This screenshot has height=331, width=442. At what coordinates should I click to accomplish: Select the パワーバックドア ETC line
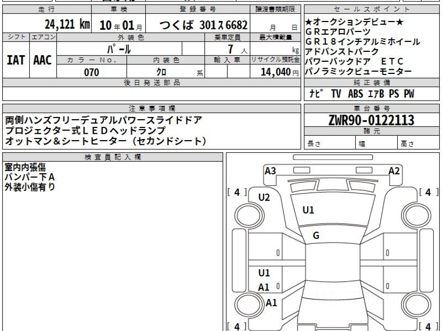pyautogui.click(x=354, y=61)
